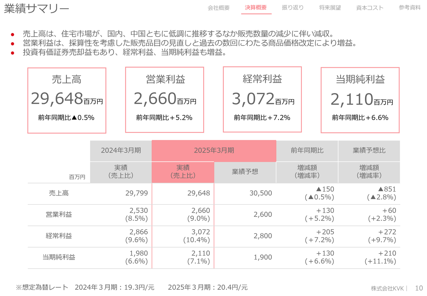Jump to the 参考資料 tab
The width and height of the screenshot is (427, 296).
(x=410, y=8)
